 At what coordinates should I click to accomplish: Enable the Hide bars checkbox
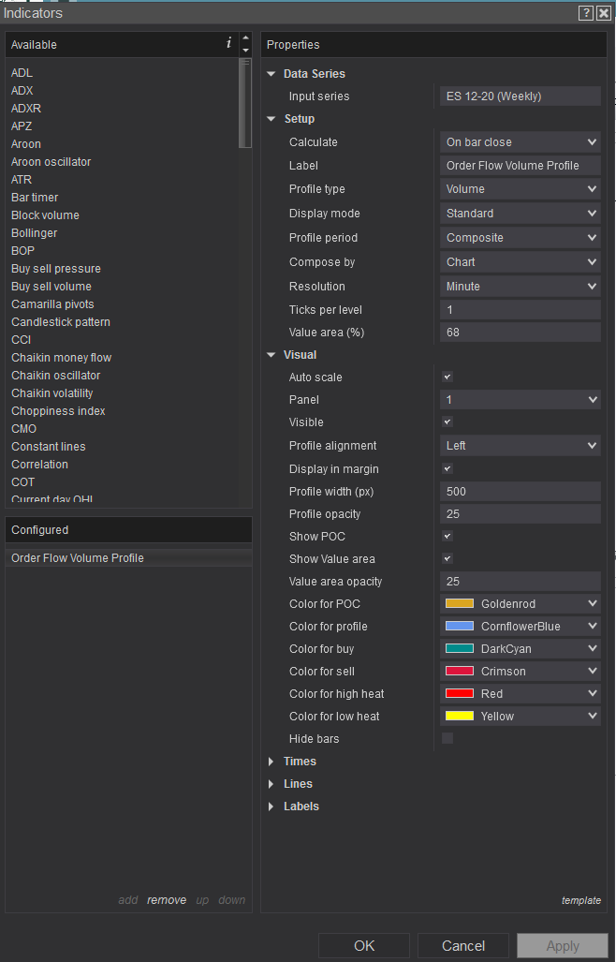click(x=447, y=738)
